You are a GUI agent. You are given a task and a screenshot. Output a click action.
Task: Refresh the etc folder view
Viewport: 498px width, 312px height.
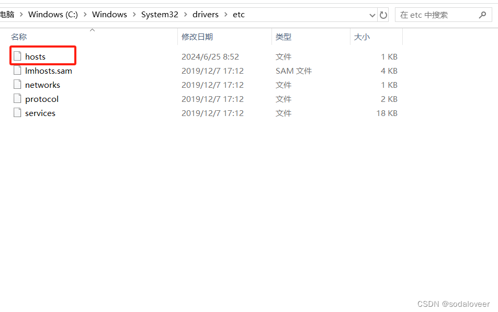pyautogui.click(x=383, y=15)
